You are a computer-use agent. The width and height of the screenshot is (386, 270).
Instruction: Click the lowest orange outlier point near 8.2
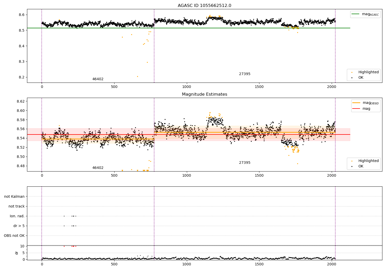[x=137, y=76]
